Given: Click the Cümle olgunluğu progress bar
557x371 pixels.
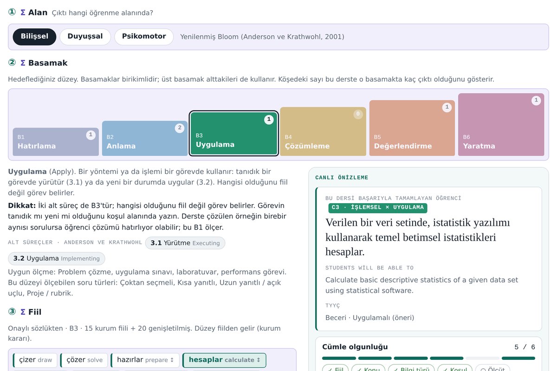Looking at the screenshot, I should click(x=428, y=358).
